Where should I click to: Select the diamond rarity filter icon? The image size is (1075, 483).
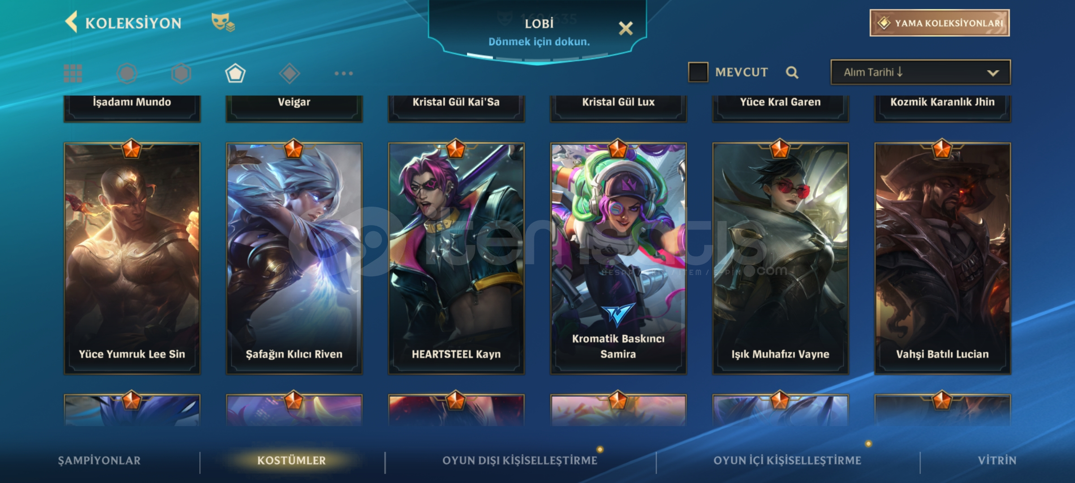tap(289, 73)
